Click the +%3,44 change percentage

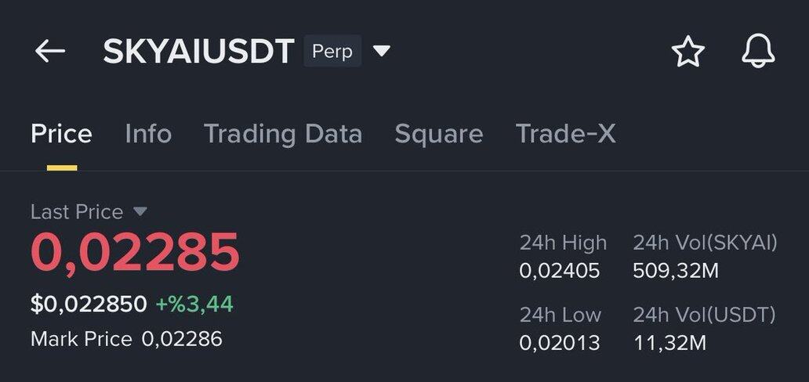[x=194, y=304]
